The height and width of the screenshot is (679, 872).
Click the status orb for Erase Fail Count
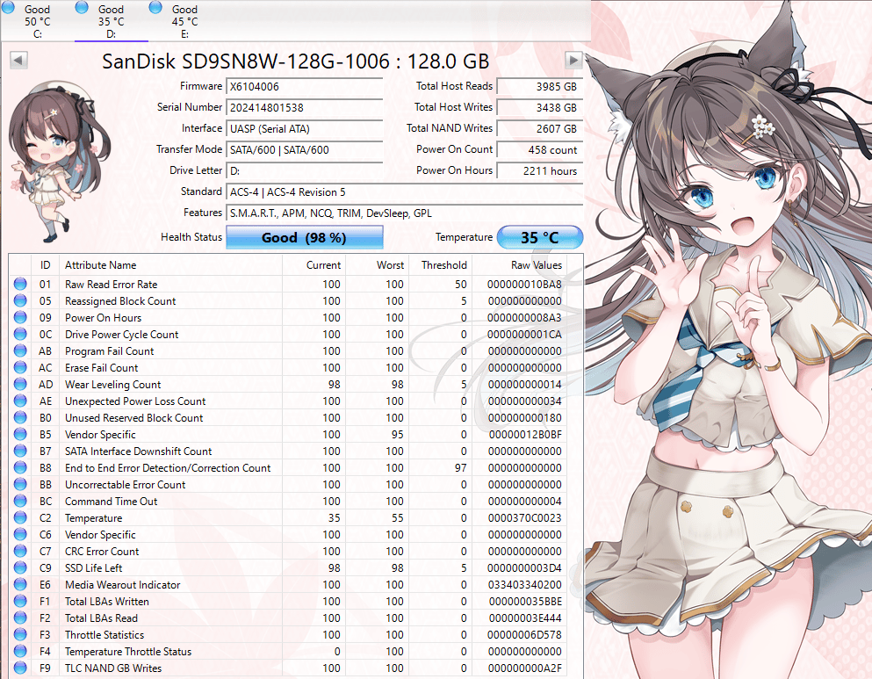[x=20, y=367]
